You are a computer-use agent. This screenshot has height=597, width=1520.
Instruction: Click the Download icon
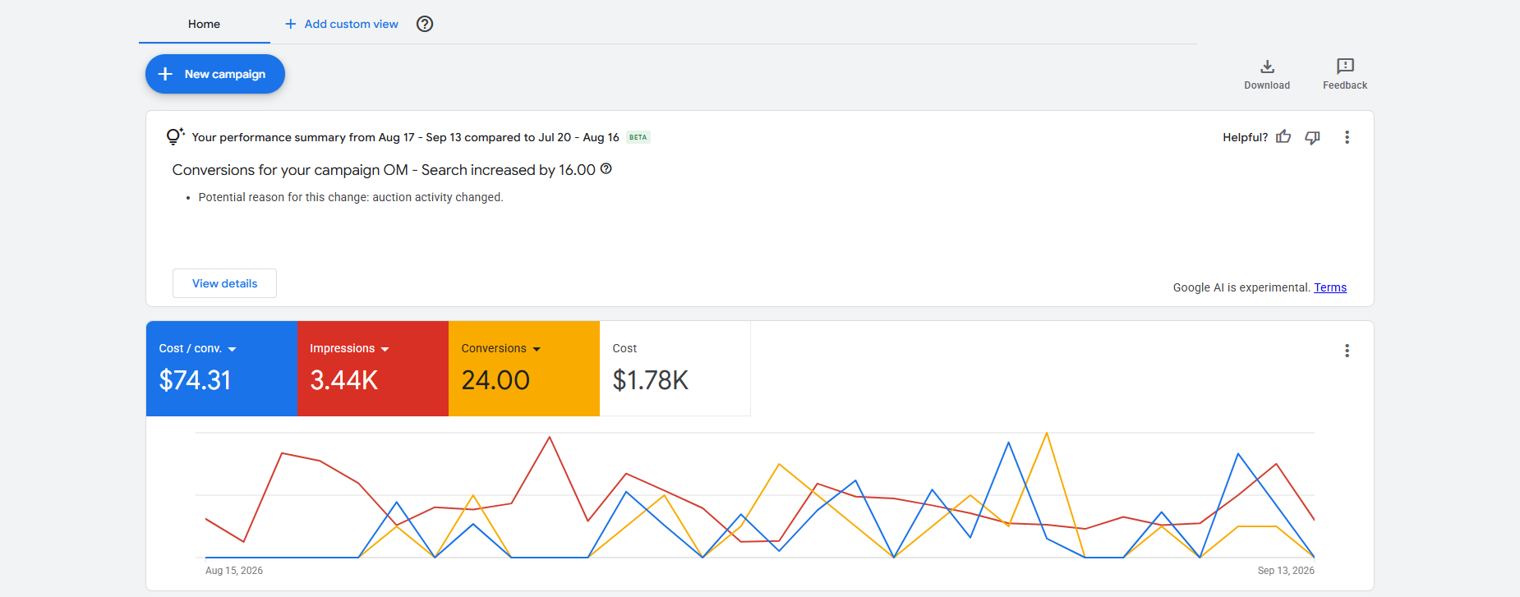tap(1267, 67)
